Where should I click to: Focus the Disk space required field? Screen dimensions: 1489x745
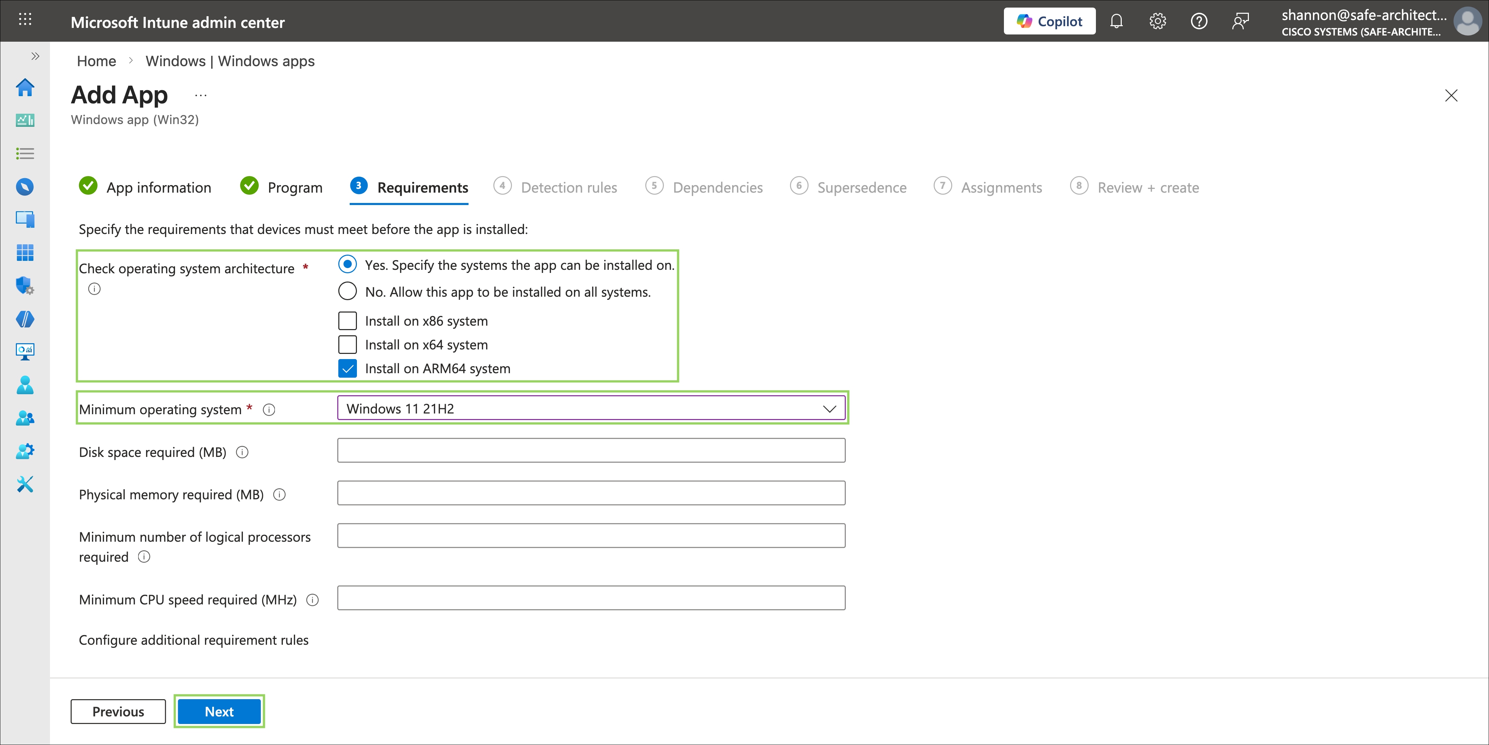pos(591,451)
